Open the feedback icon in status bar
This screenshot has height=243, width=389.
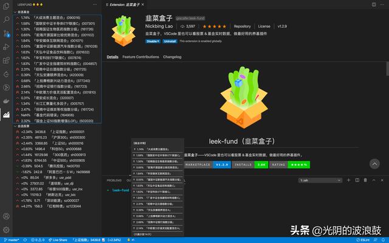[376, 240]
